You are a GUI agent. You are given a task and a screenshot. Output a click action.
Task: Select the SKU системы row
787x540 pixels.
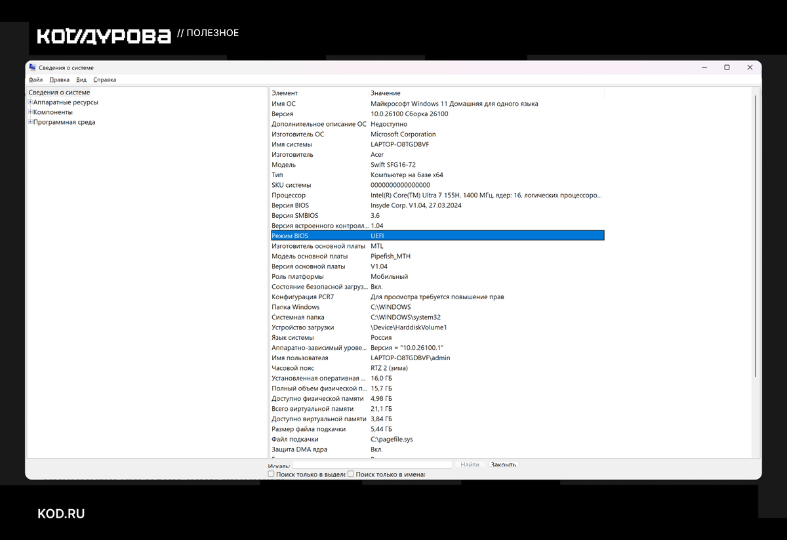pyautogui.click(x=437, y=185)
